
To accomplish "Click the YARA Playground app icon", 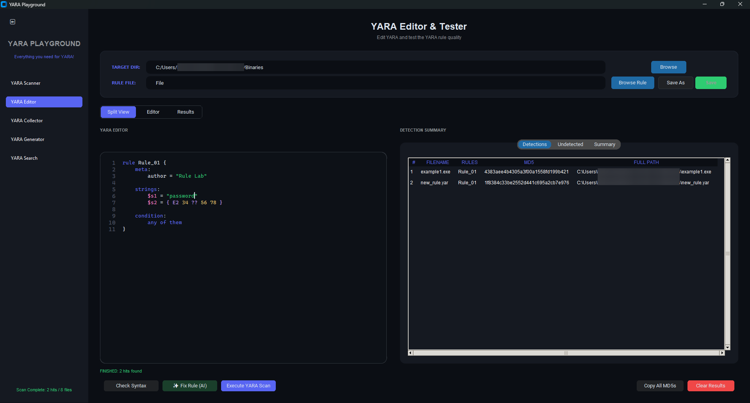I will coord(4,4).
